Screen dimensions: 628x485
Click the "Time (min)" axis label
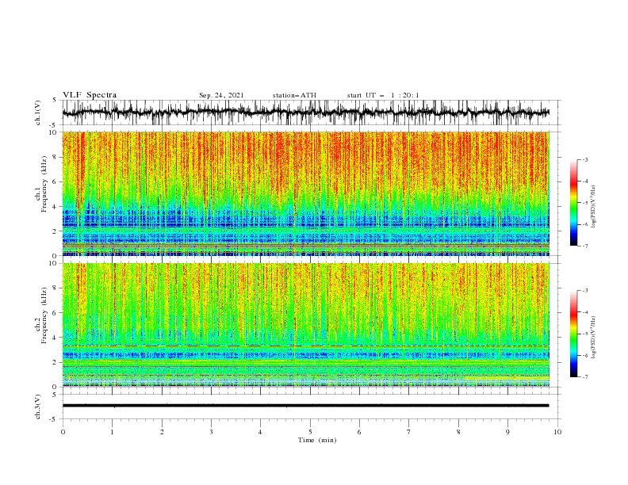click(x=317, y=440)
